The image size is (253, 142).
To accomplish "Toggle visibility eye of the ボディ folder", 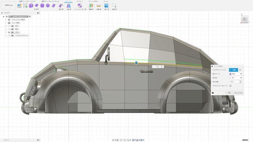I will pyautogui.click(x=9, y=32).
